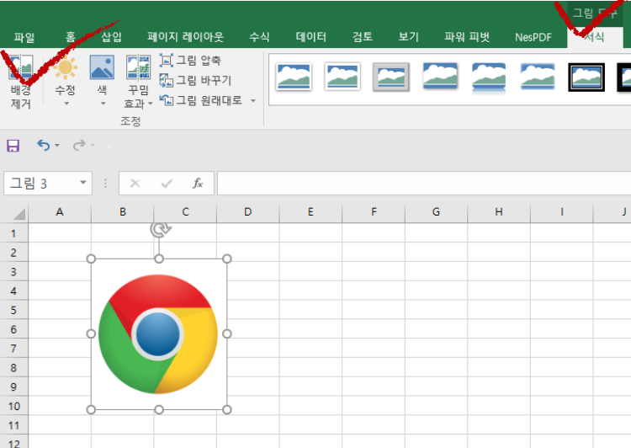Click the Remove Background (배경 제거) button
Screen dimensions: 631x448
click(20, 82)
